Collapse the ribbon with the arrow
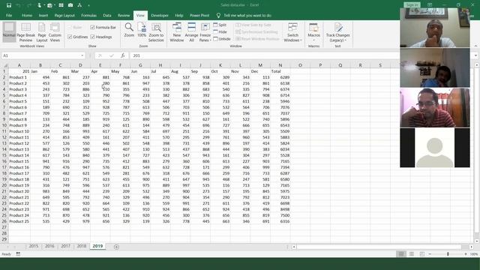Viewport: 480px width, 270px height. (x=475, y=46)
